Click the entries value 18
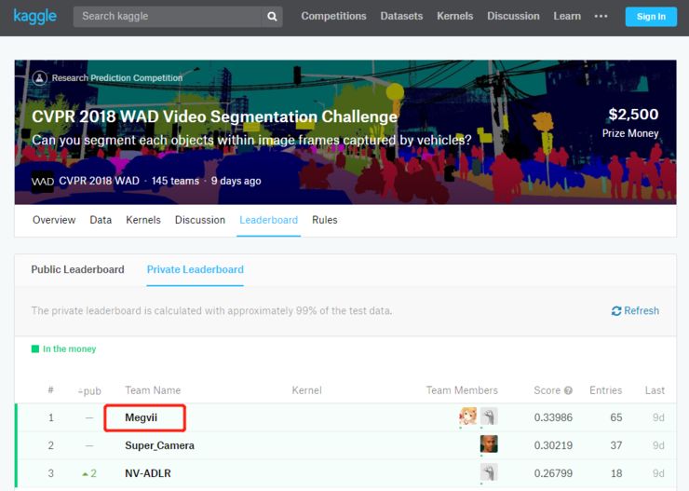Viewport: 689px width, 491px height. pyautogui.click(x=616, y=473)
